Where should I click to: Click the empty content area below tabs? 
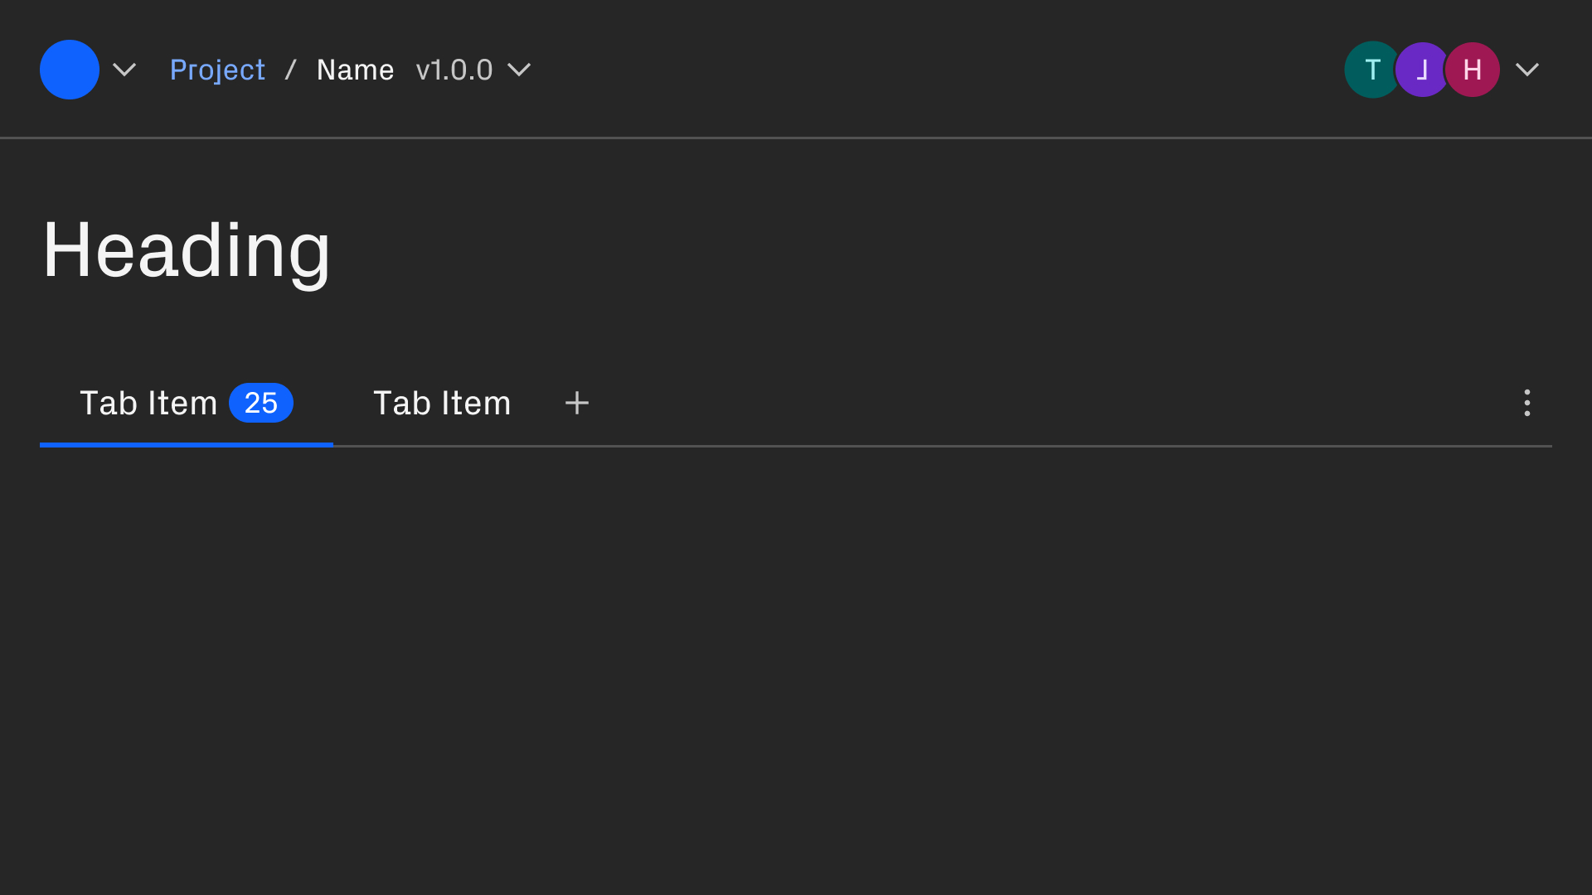[796, 663]
